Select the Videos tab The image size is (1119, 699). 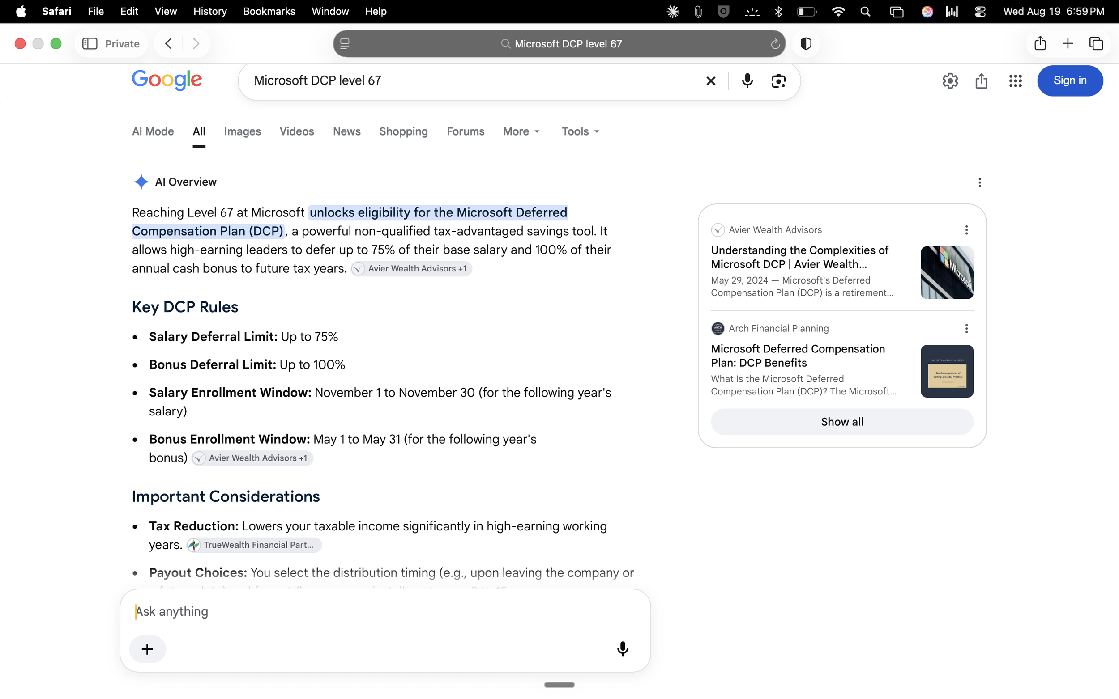[296, 131]
